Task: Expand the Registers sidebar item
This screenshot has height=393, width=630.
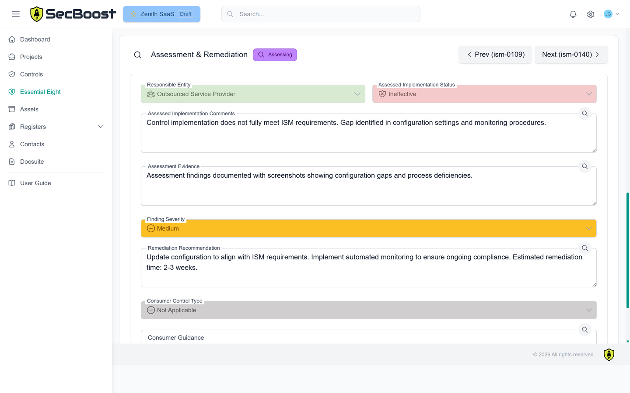Action: click(100, 127)
